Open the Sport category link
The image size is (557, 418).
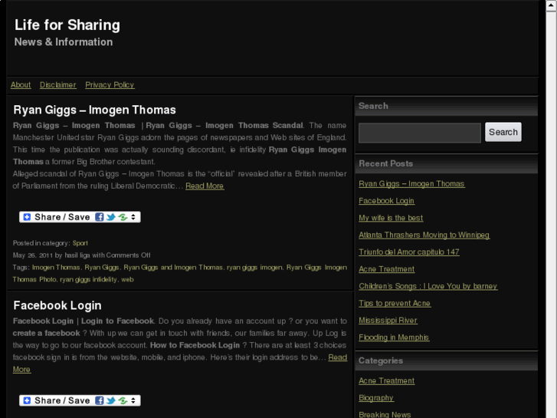coord(80,243)
